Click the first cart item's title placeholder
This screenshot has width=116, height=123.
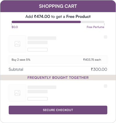(42, 38)
